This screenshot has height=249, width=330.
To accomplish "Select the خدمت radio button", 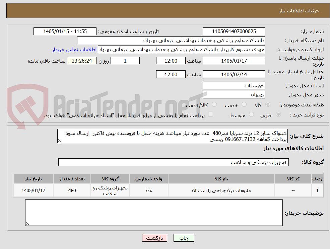I will (x=244, y=104).
